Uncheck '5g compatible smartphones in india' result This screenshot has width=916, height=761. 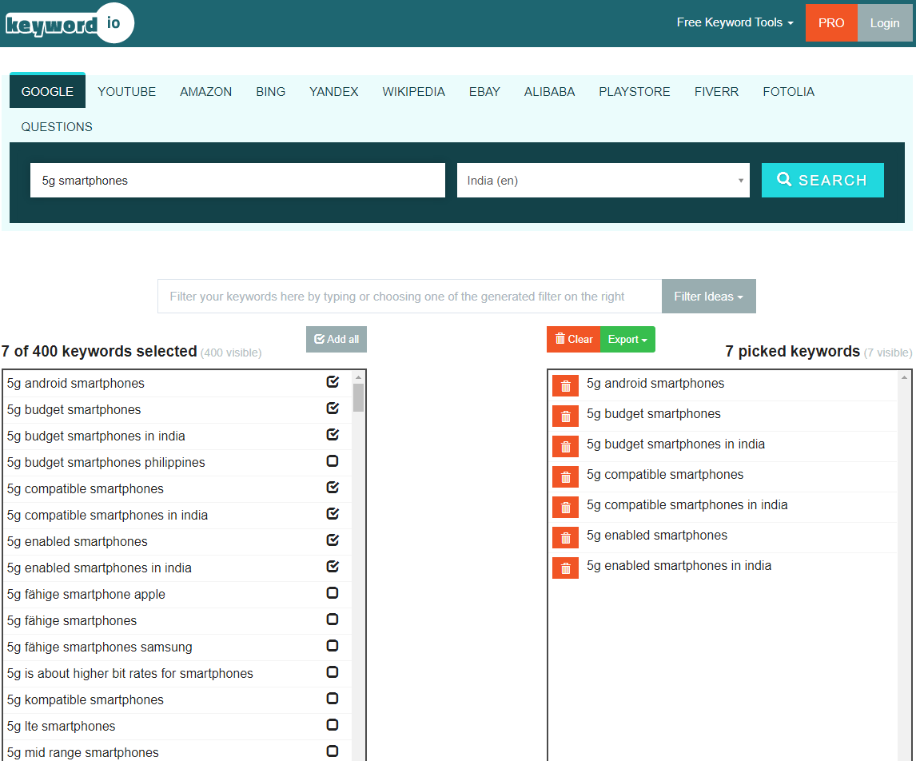point(333,513)
